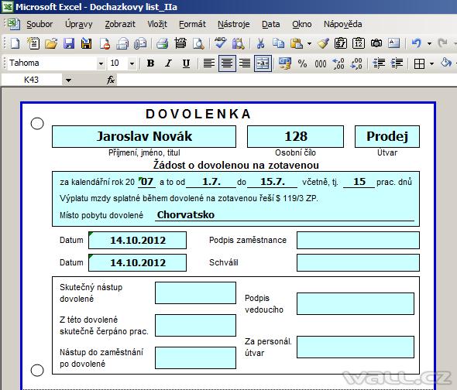Viewport: 457px width, 390px height.
Task: Align text right
Action: coord(245,63)
